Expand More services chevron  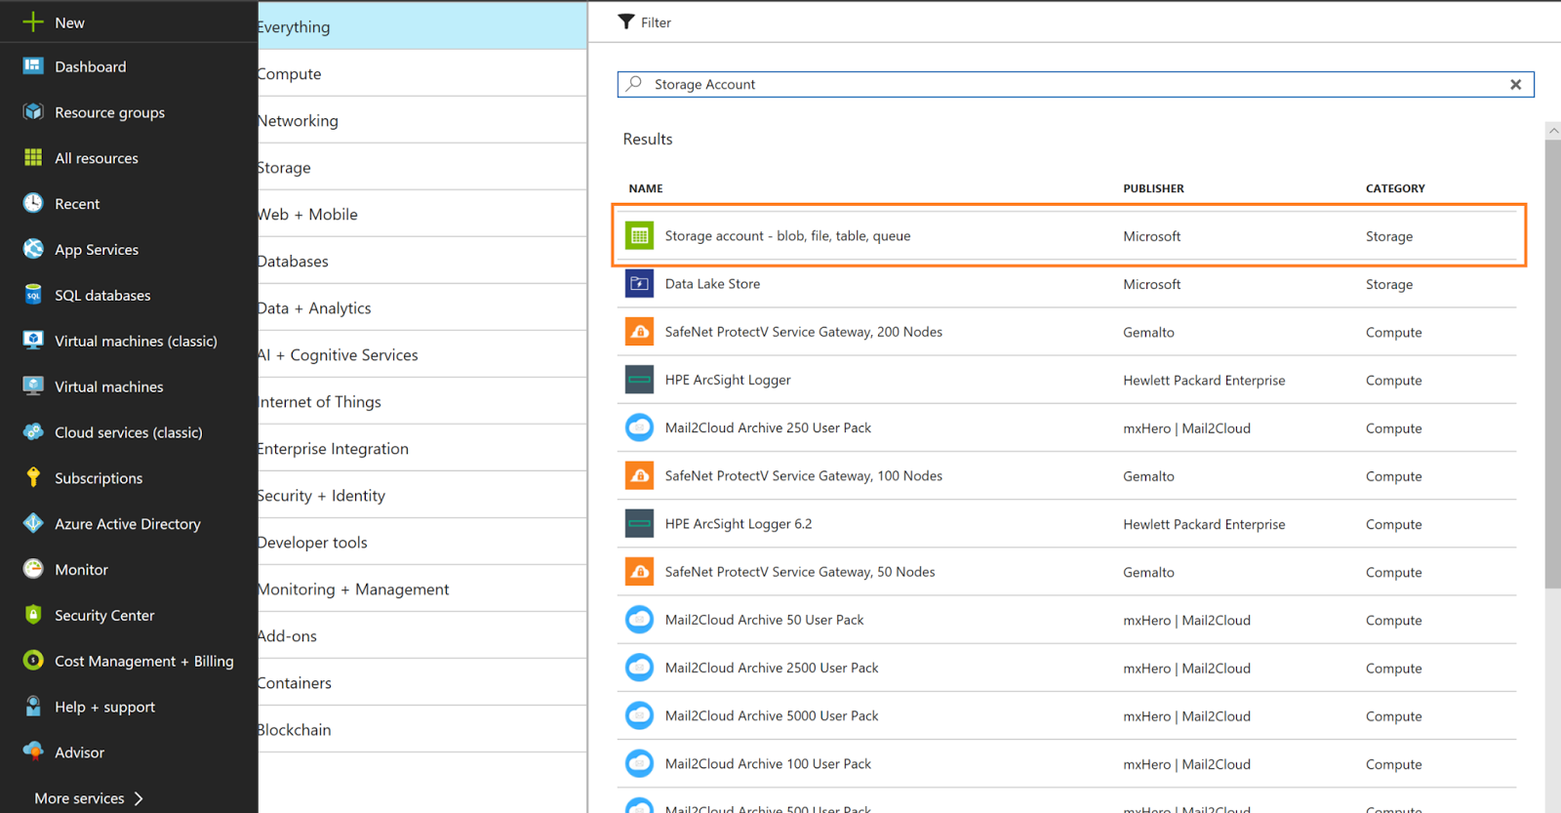139,798
